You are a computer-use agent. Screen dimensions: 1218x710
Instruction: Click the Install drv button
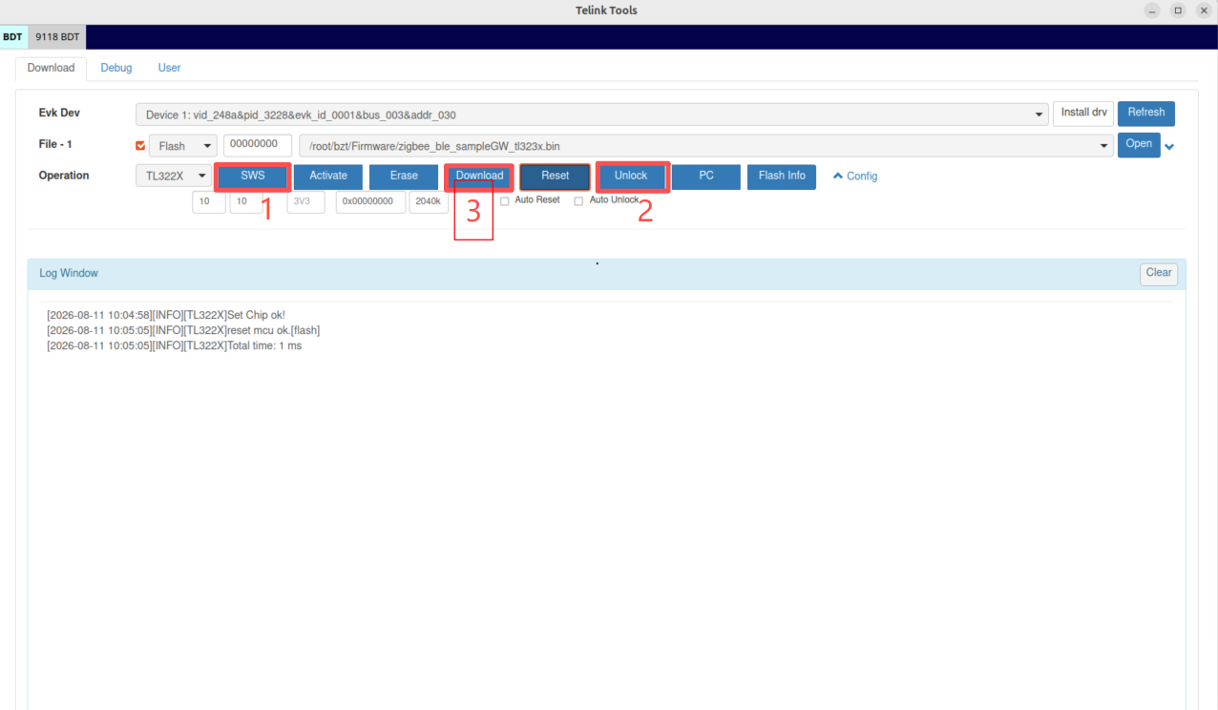1083,113
